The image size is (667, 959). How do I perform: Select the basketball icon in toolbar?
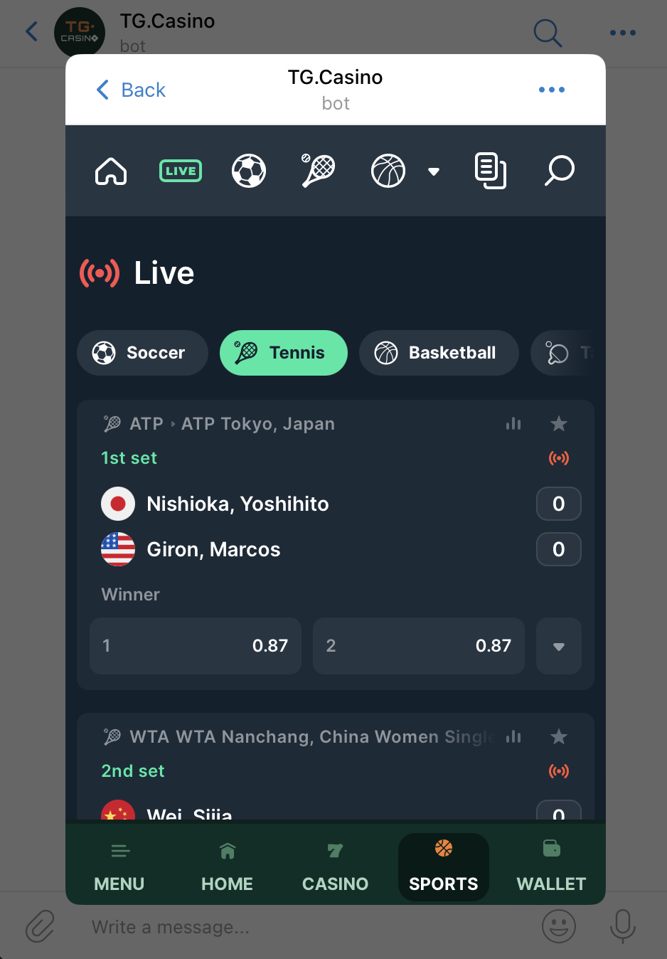388,171
